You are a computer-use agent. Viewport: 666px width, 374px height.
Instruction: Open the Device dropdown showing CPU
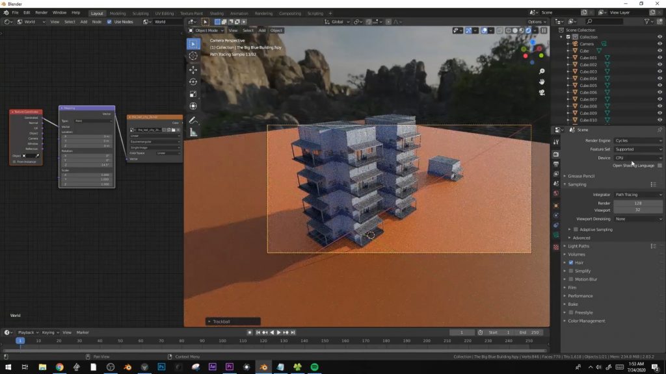point(638,158)
